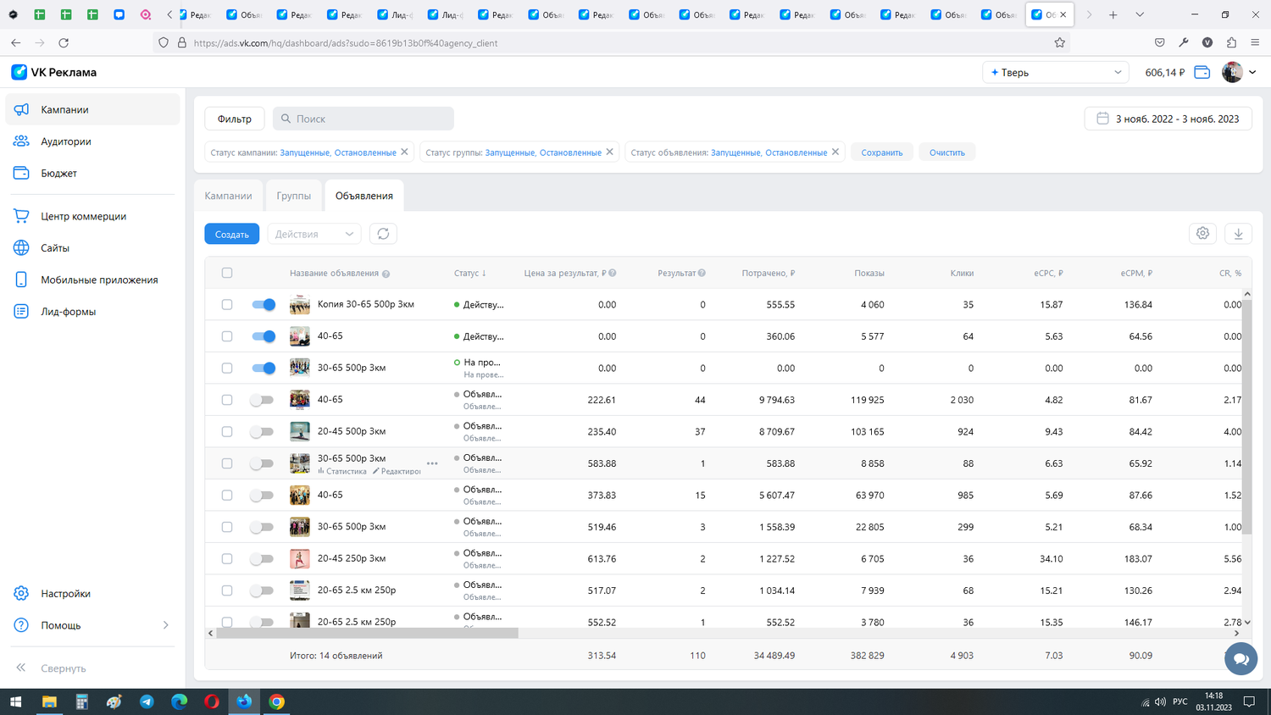Click horizontal scrollbar of the table
Image resolution: width=1271 pixels, height=715 pixels.
[x=367, y=633]
